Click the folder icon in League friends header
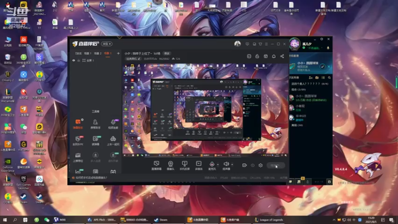The height and width of the screenshot is (224, 398). point(317,78)
